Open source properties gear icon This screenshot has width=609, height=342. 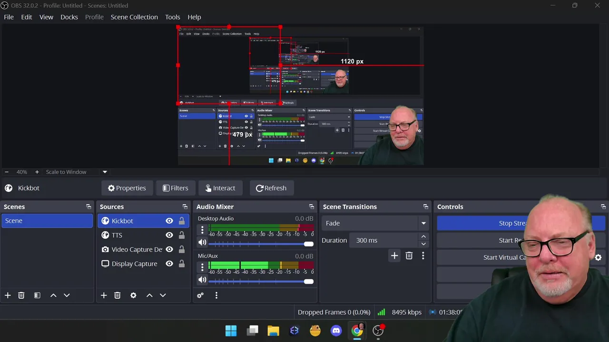[133, 295]
